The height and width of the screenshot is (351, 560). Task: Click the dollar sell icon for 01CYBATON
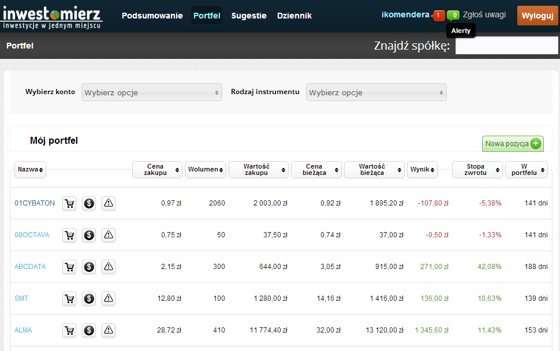pos(89,203)
